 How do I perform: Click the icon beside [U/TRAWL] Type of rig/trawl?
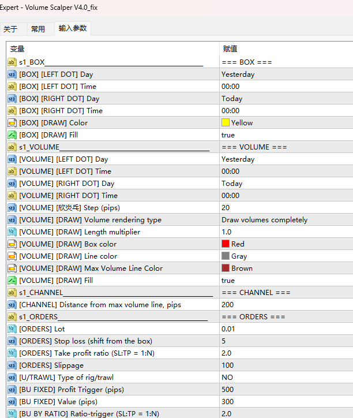click(12, 378)
